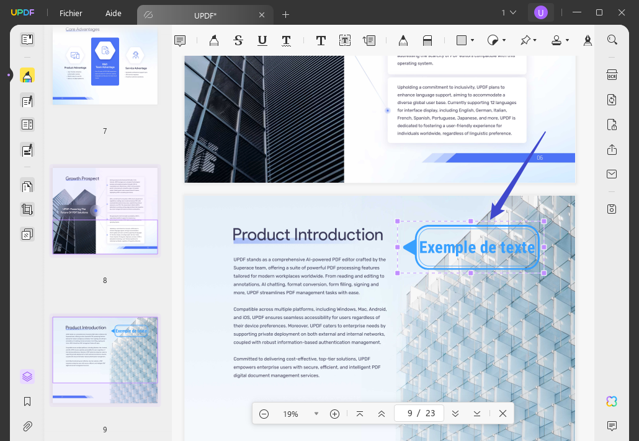Open the window count dropdown near avatar
The height and width of the screenshot is (441, 639).
[509, 12]
